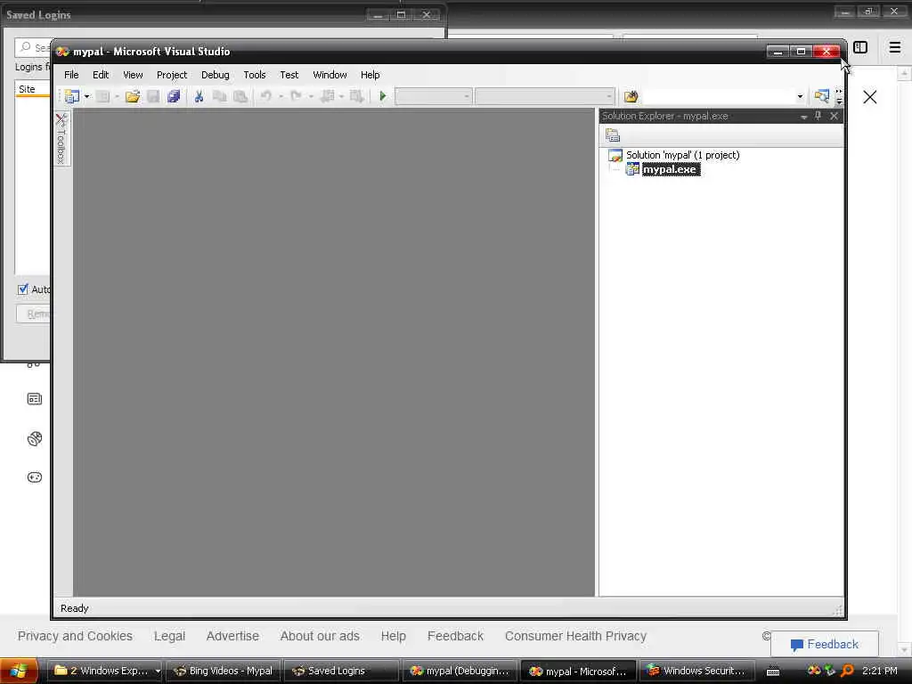Open the Project menu
This screenshot has height=684, width=912.
coord(172,75)
